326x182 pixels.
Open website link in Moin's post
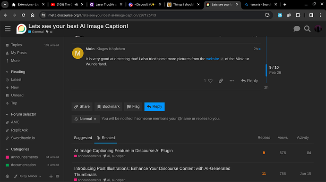coord(213,59)
